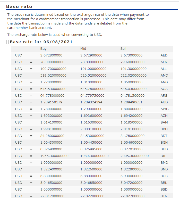Select the BMD currency code
179x198 pixels.
[x=164, y=162]
